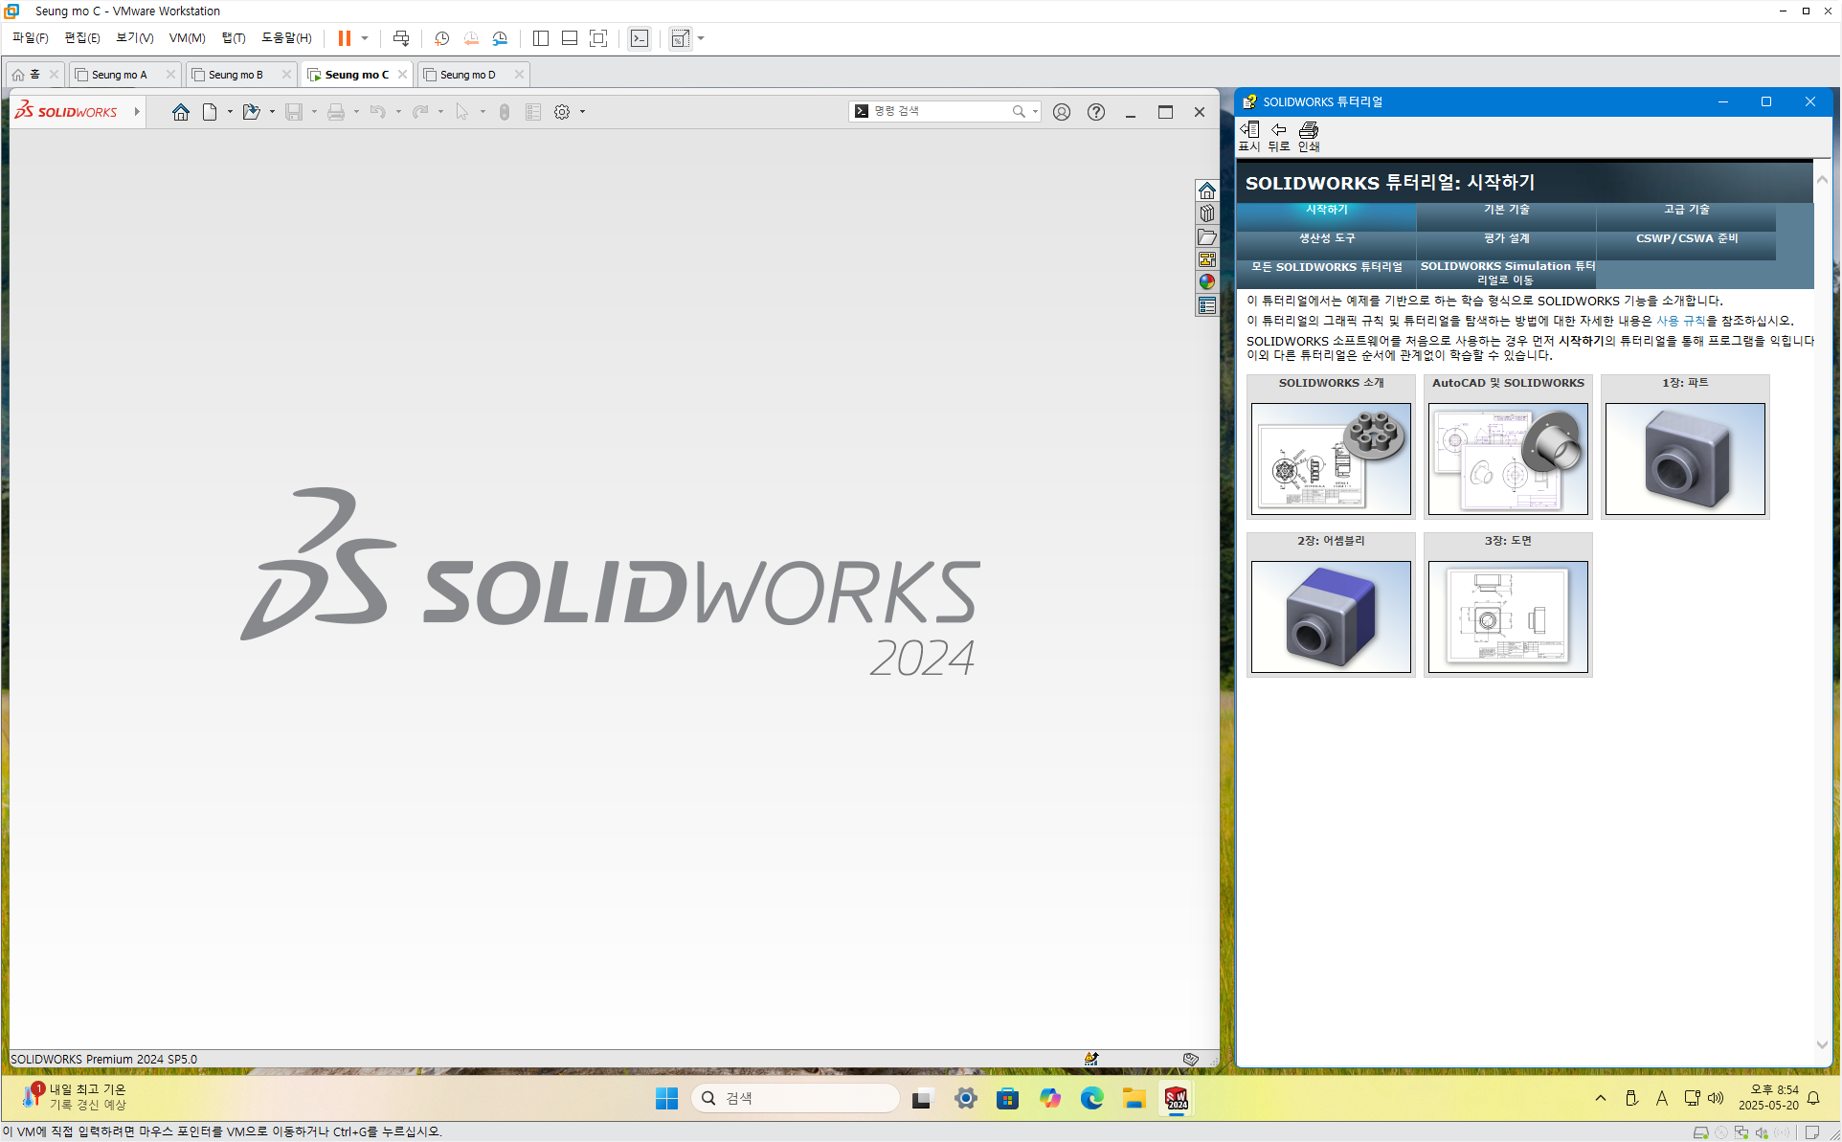The width and height of the screenshot is (1842, 1142).
Task: Open View Palette in task pane
Action: tap(1207, 259)
